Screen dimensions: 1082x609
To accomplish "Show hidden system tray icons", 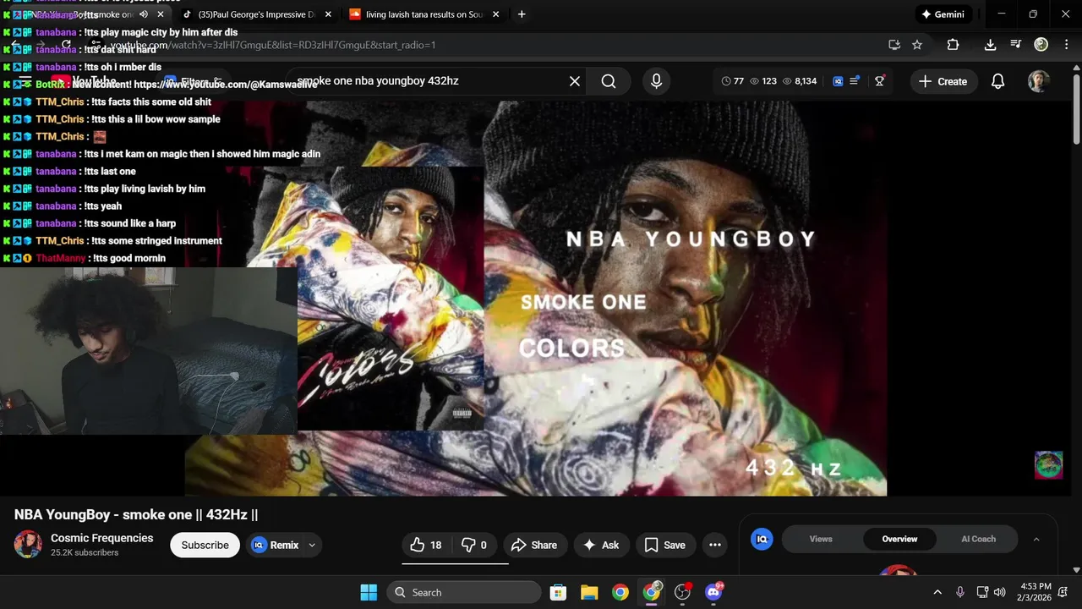I will tap(937, 592).
